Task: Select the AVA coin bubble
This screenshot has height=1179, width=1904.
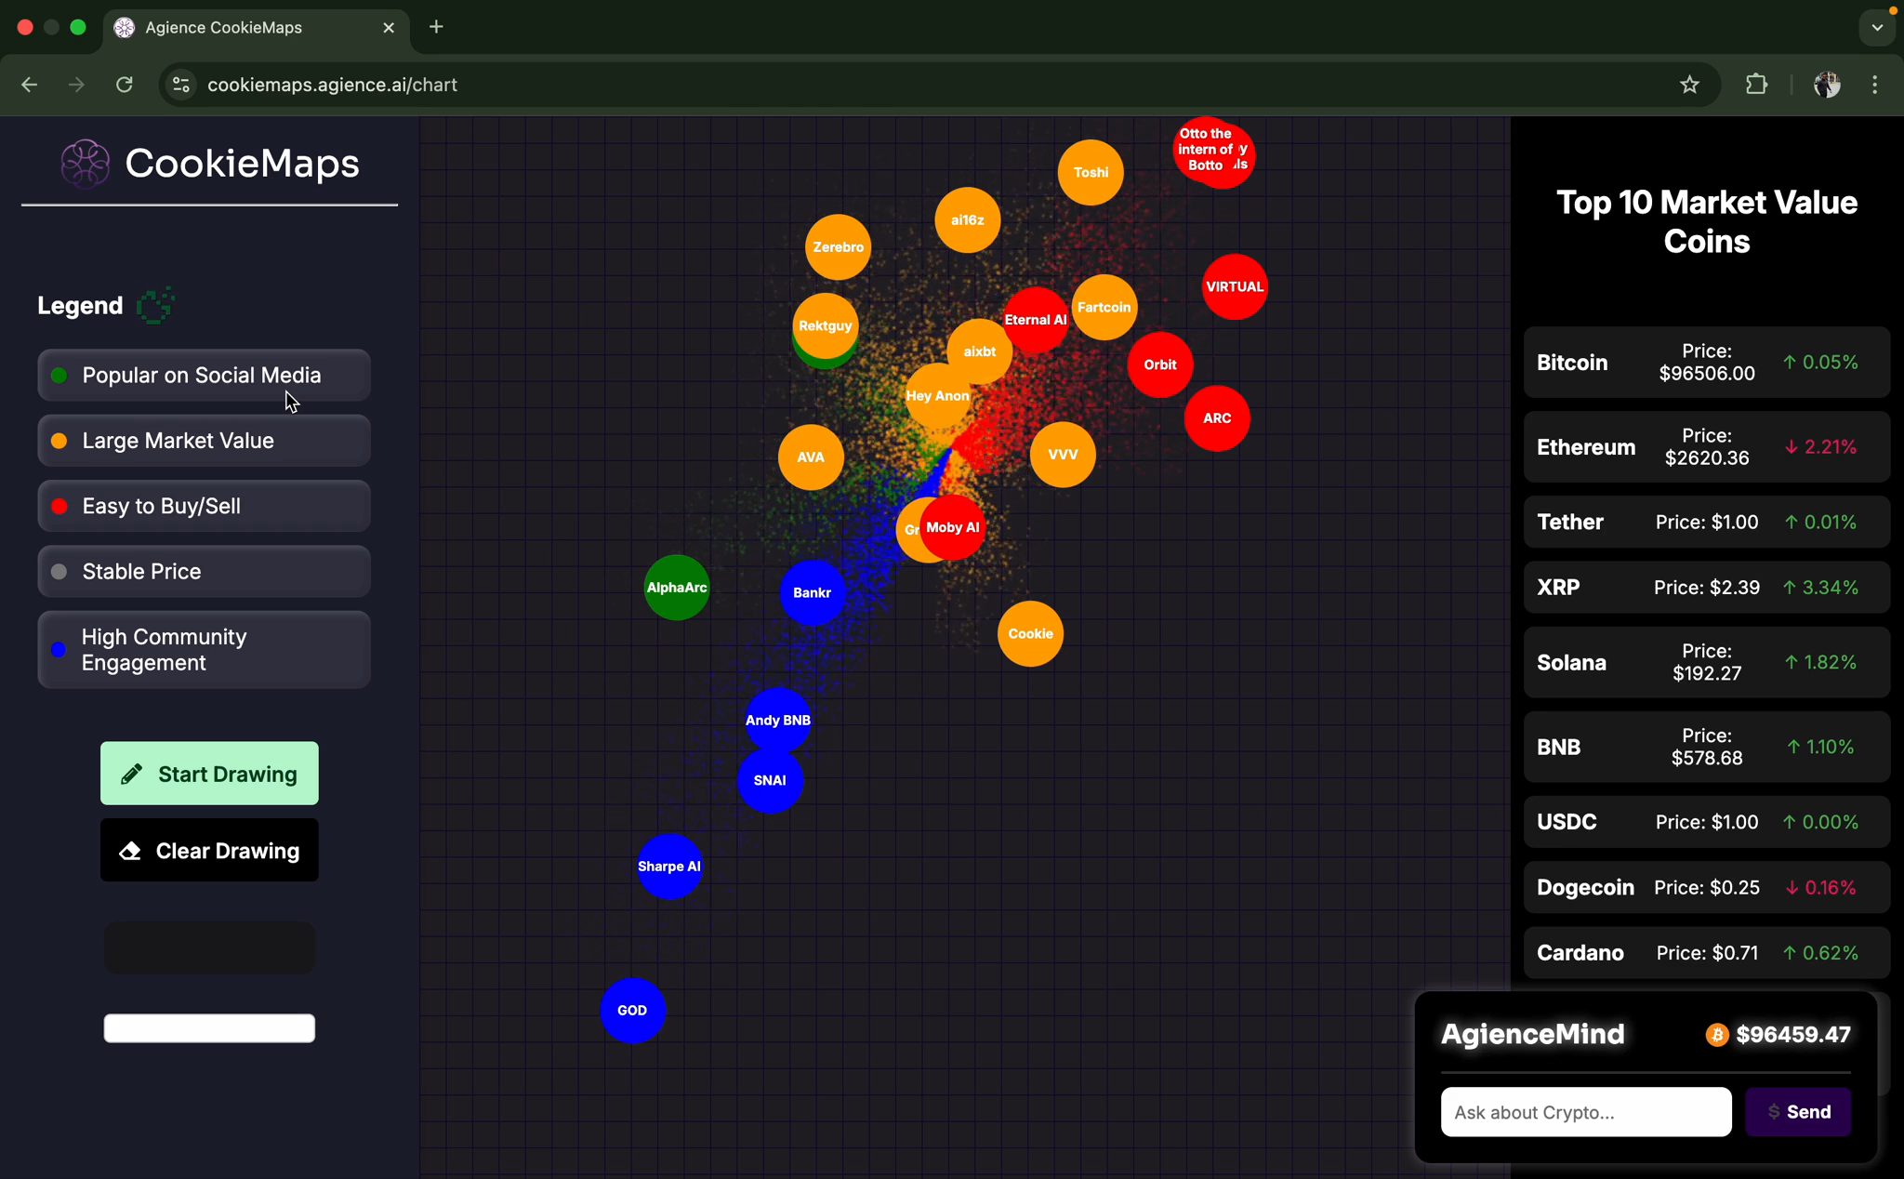Action: (x=811, y=457)
